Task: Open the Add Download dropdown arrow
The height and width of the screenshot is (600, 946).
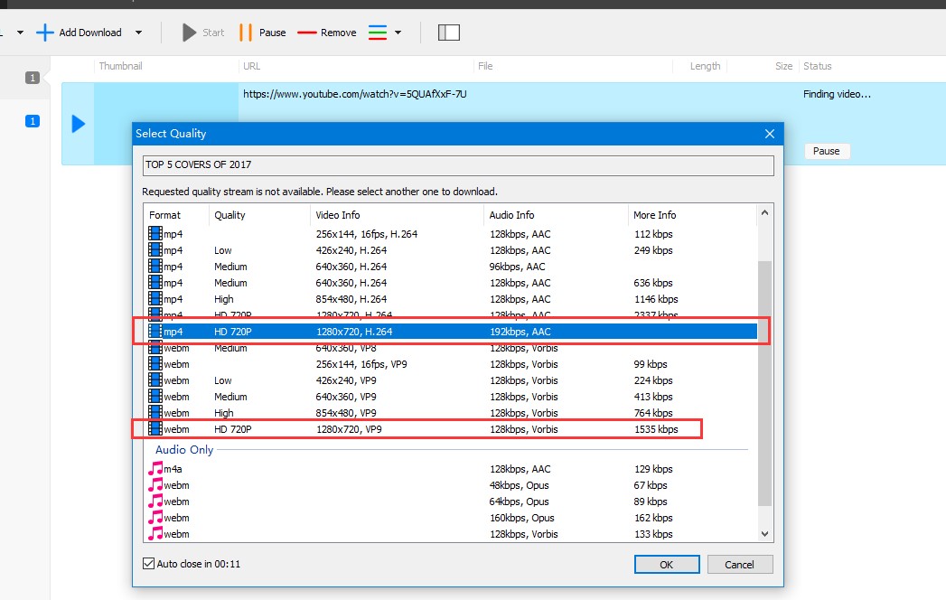Action: coord(137,32)
